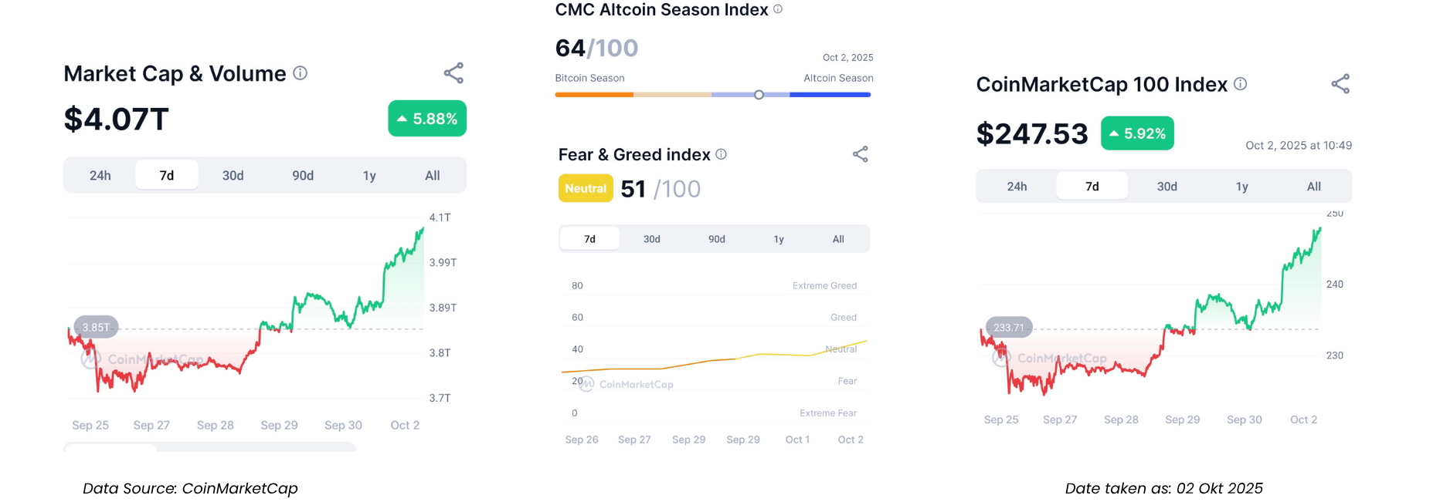Screen dimensions: 1440x502
Task: Click share icon on Market Cap & Volume
Action: [x=453, y=73]
